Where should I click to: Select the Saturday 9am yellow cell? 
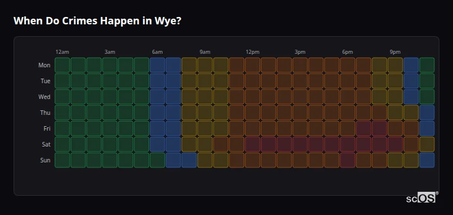coord(205,144)
